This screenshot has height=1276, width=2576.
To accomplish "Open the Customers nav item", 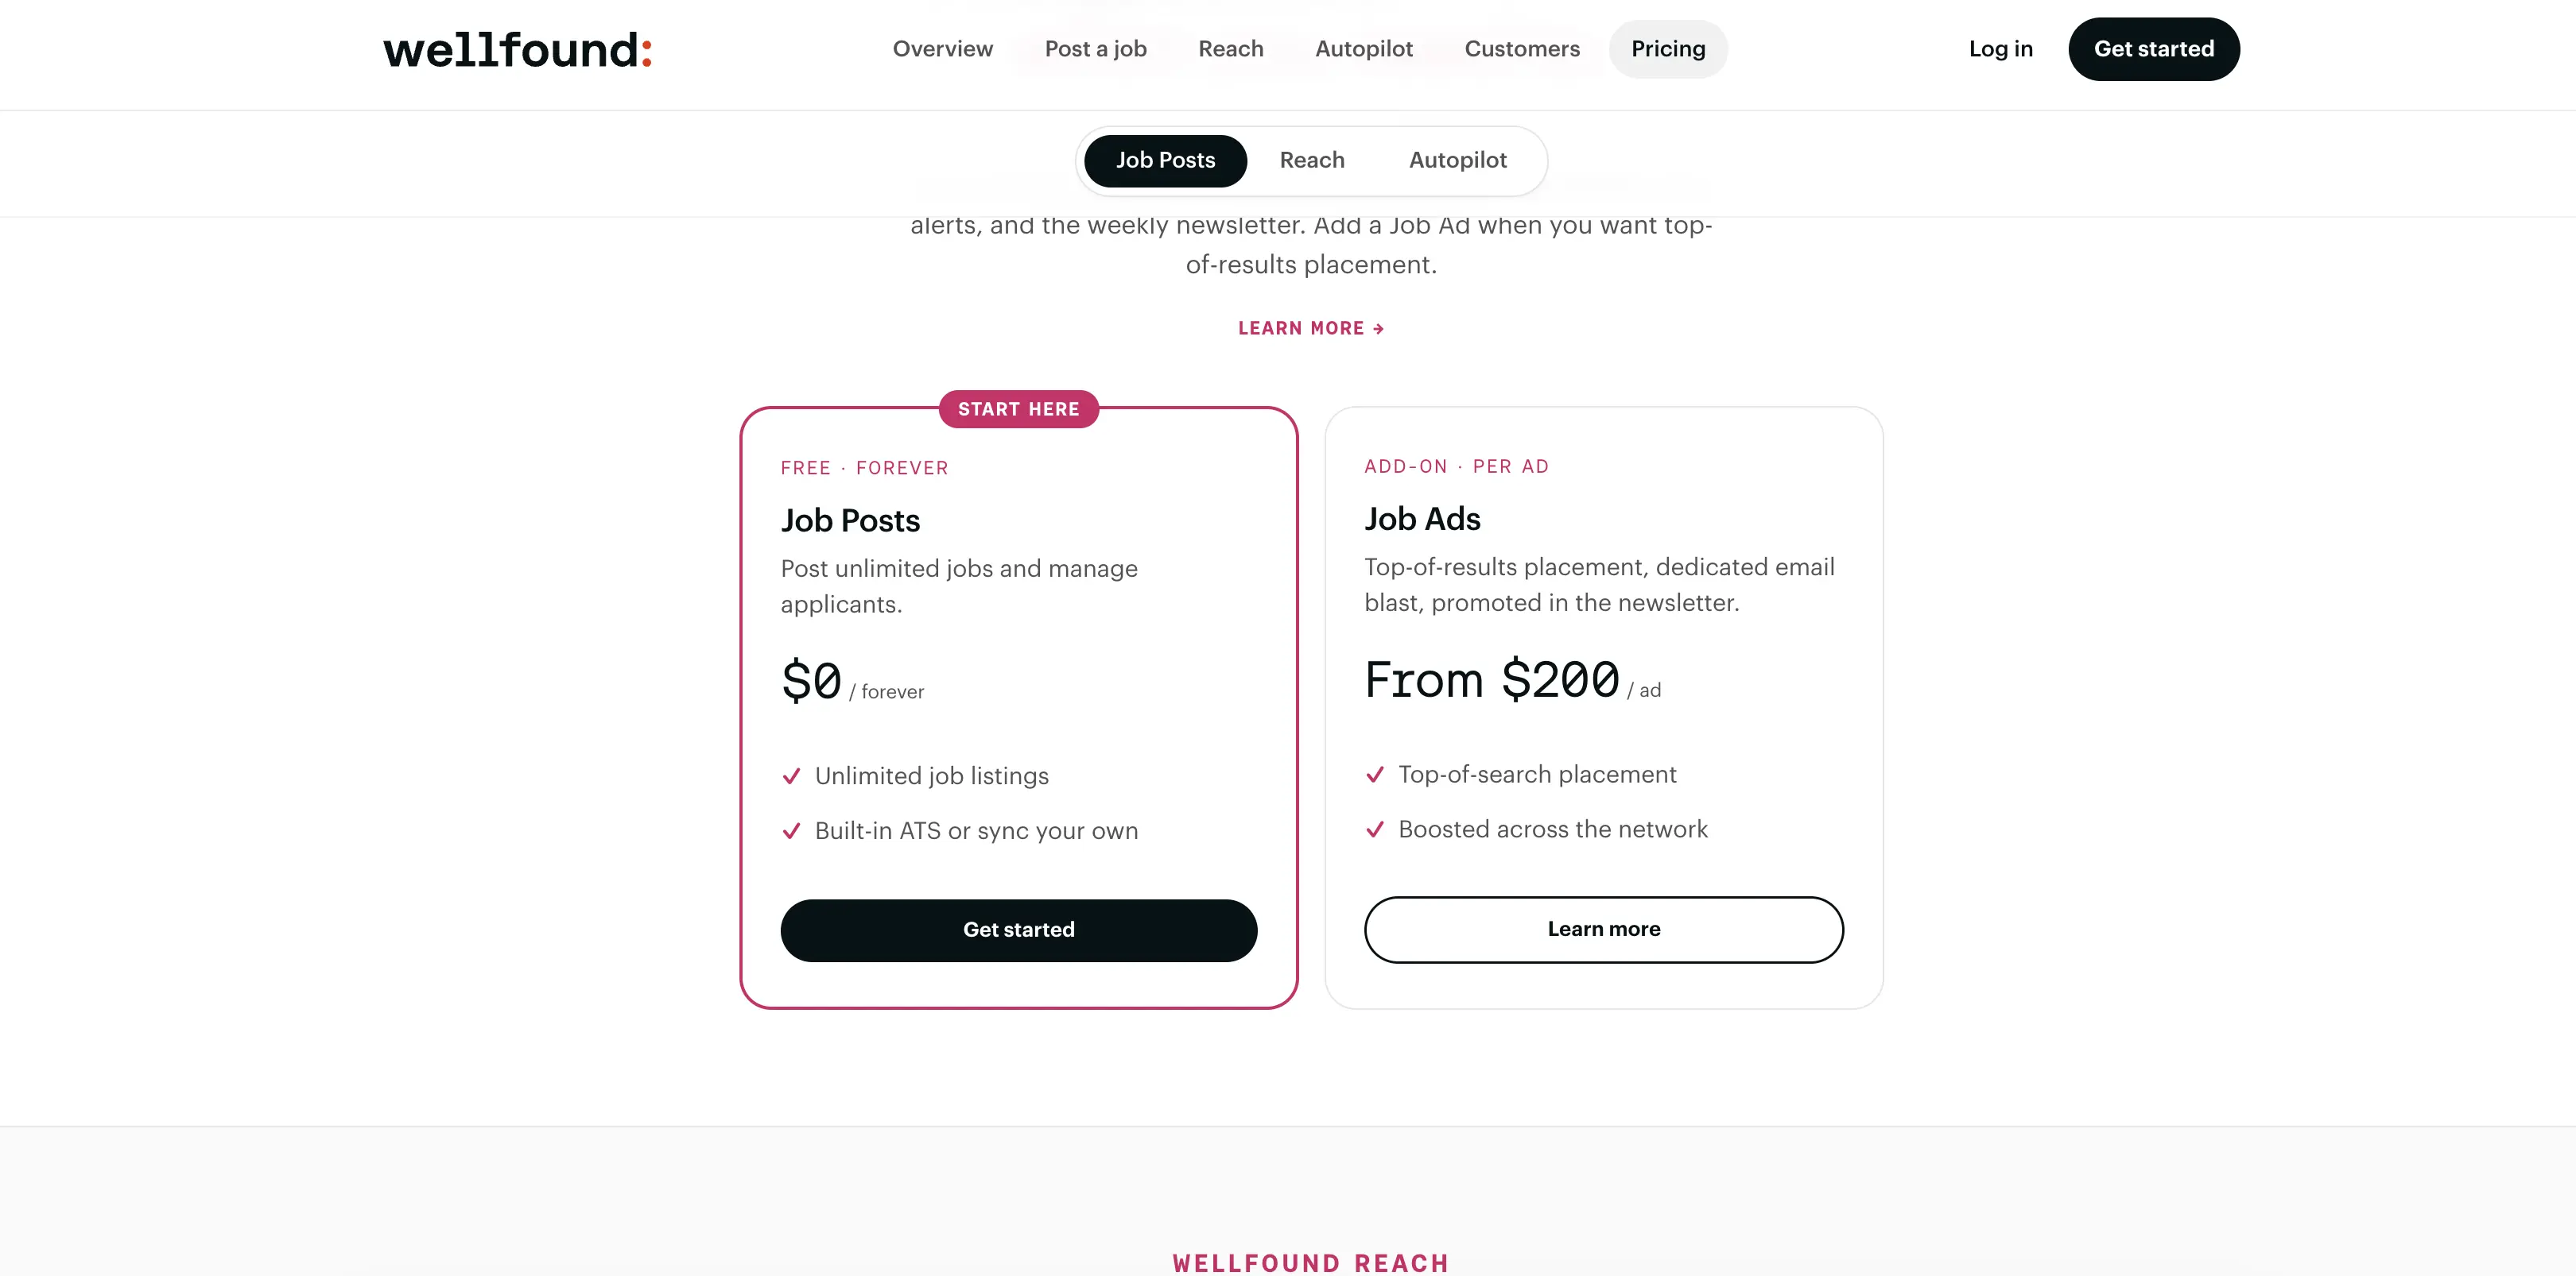I will [x=1521, y=49].
